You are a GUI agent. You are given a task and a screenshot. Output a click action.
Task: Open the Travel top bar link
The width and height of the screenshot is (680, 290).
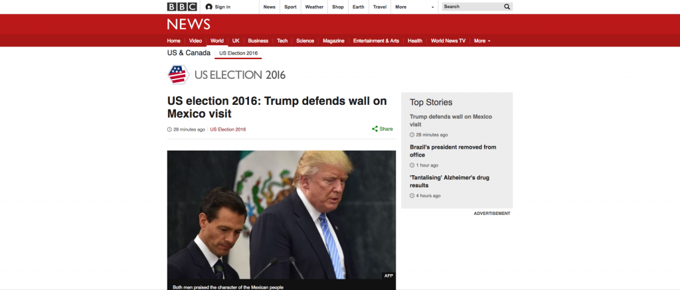[380, 7]
